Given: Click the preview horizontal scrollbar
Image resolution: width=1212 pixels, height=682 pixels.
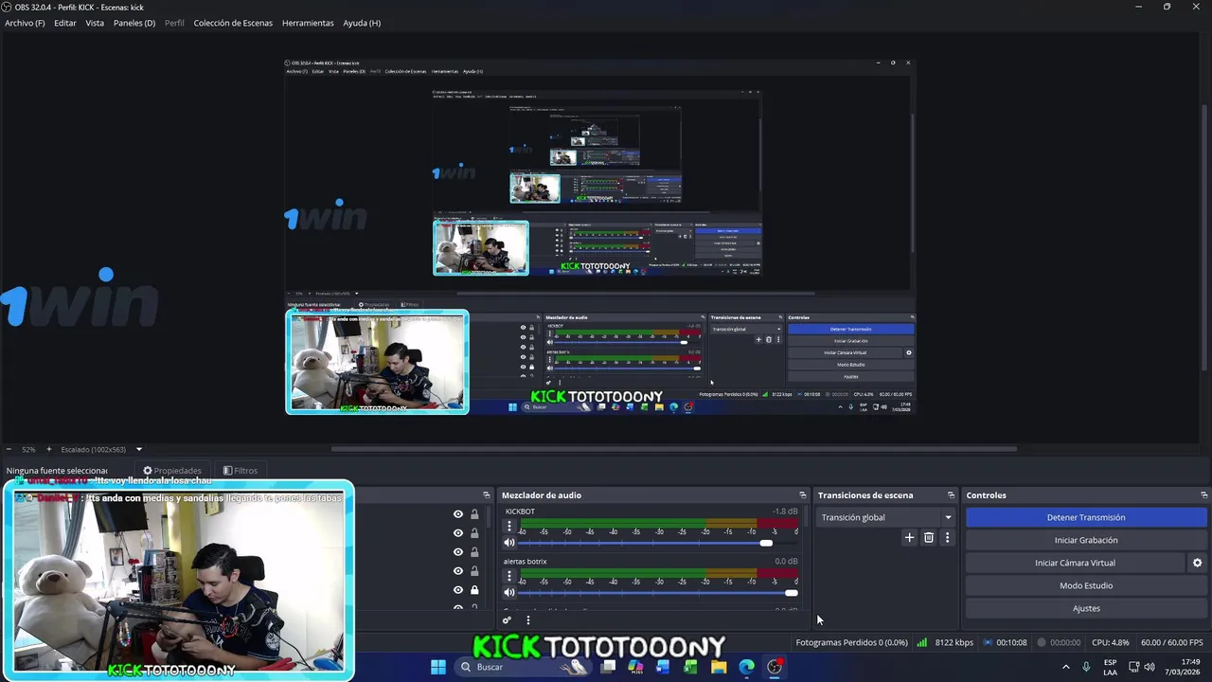Looking at the screenshot, I should tap(674, 449).
